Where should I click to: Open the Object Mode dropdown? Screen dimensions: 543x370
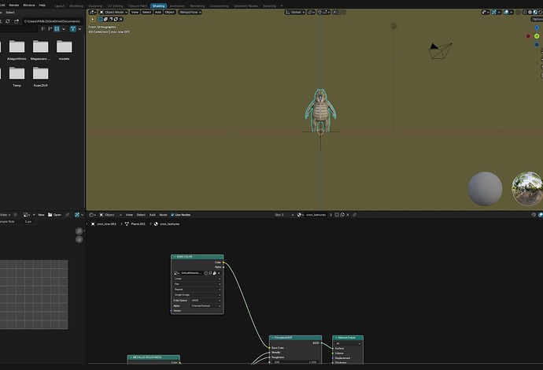(x=113, y=12)
